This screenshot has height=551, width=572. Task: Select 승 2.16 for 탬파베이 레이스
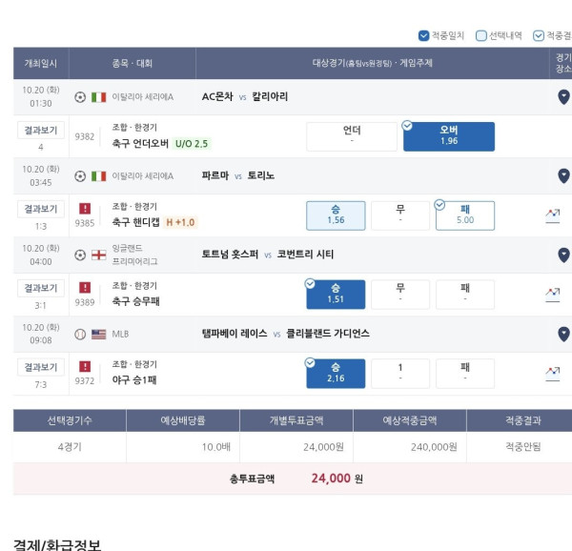336,374
